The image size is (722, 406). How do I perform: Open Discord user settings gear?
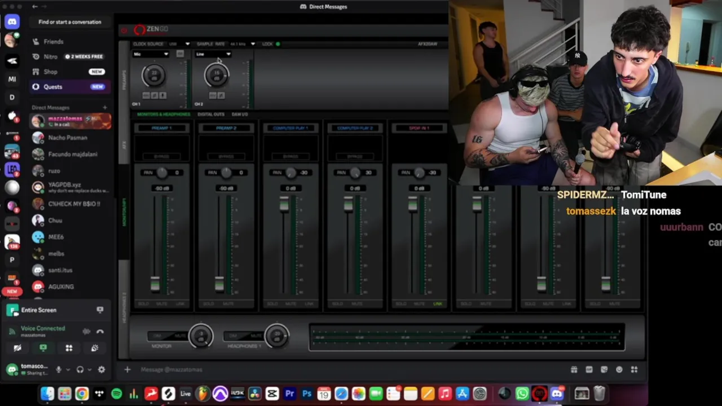(x=102, y=369)
